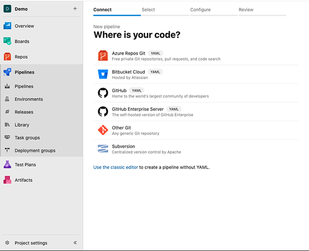Click the plus button next to Demo
The image size is (309, 251).
75,9
